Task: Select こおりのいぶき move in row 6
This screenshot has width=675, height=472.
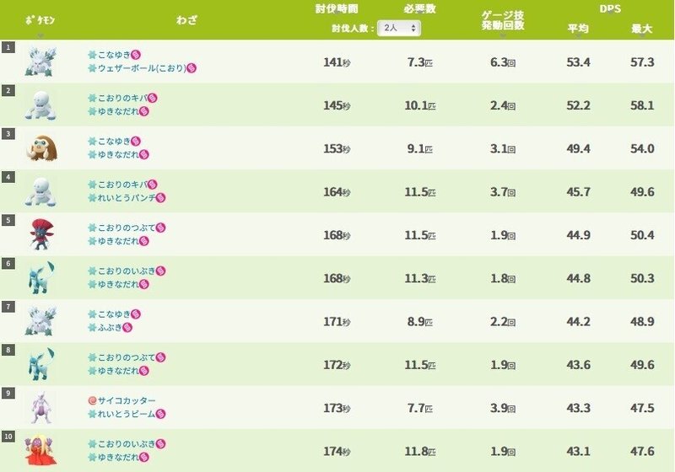Action: [127, 271]
